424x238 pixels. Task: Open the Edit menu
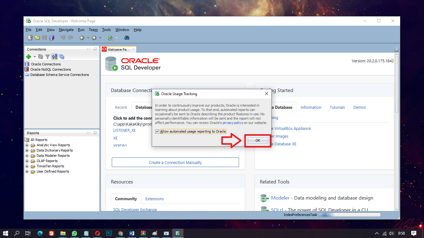point(39,30)
